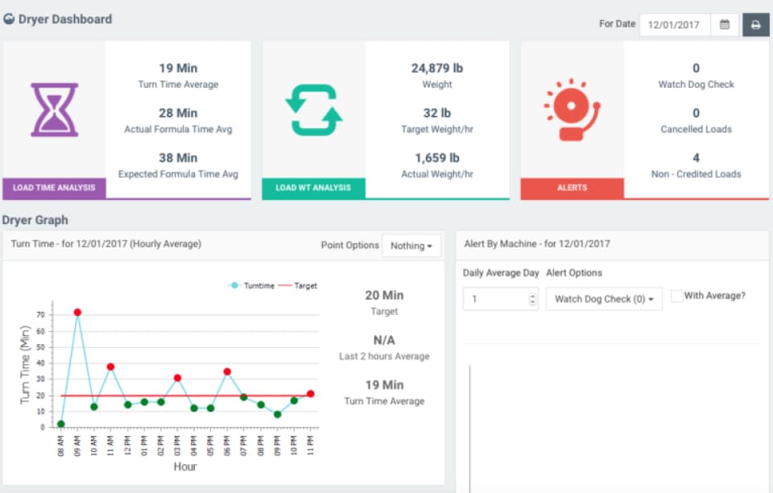Click the 32 lb Target Weight/hr value

437,113
